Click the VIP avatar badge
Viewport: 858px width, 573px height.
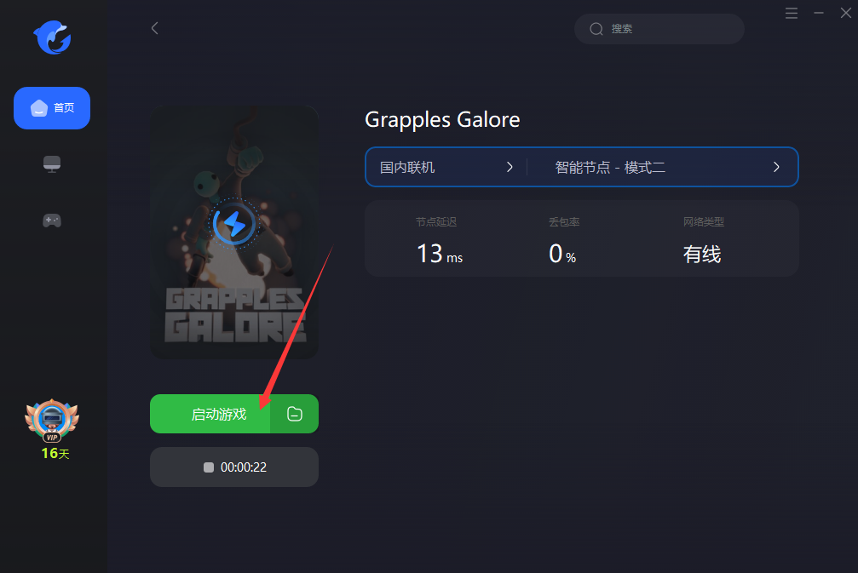52,420
